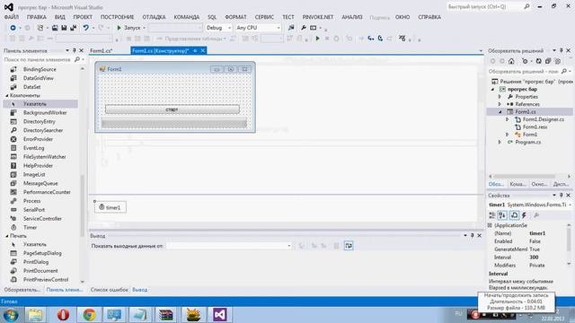Select the BackgroundWorker toolbox component
This screenshot has width=575, height=323.
[x=45, y=113]
